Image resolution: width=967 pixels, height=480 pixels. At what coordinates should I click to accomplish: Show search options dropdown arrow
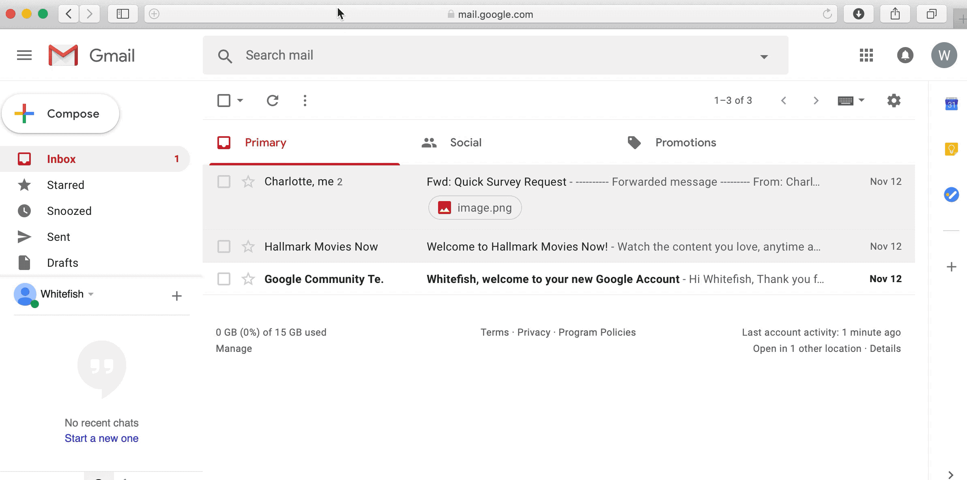764,57
